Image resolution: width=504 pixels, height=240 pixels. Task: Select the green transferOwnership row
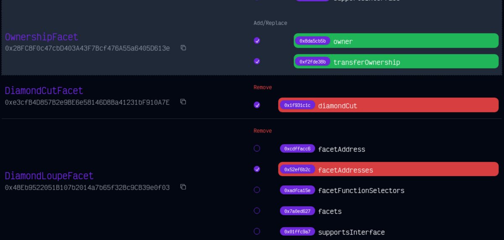396,61
